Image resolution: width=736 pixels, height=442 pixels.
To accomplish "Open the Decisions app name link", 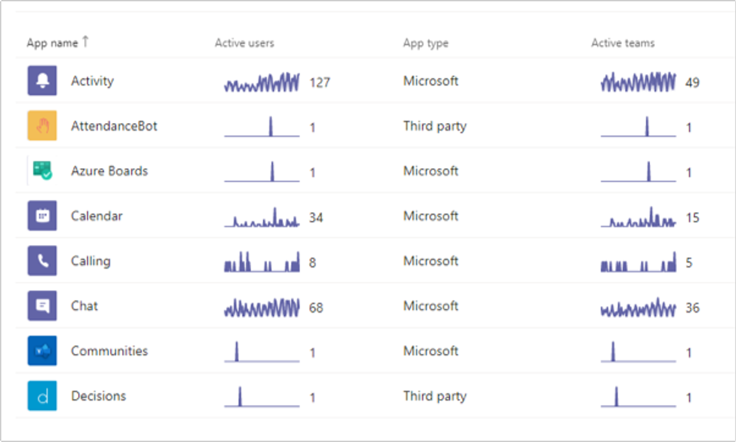I will [x=99, y=395].
